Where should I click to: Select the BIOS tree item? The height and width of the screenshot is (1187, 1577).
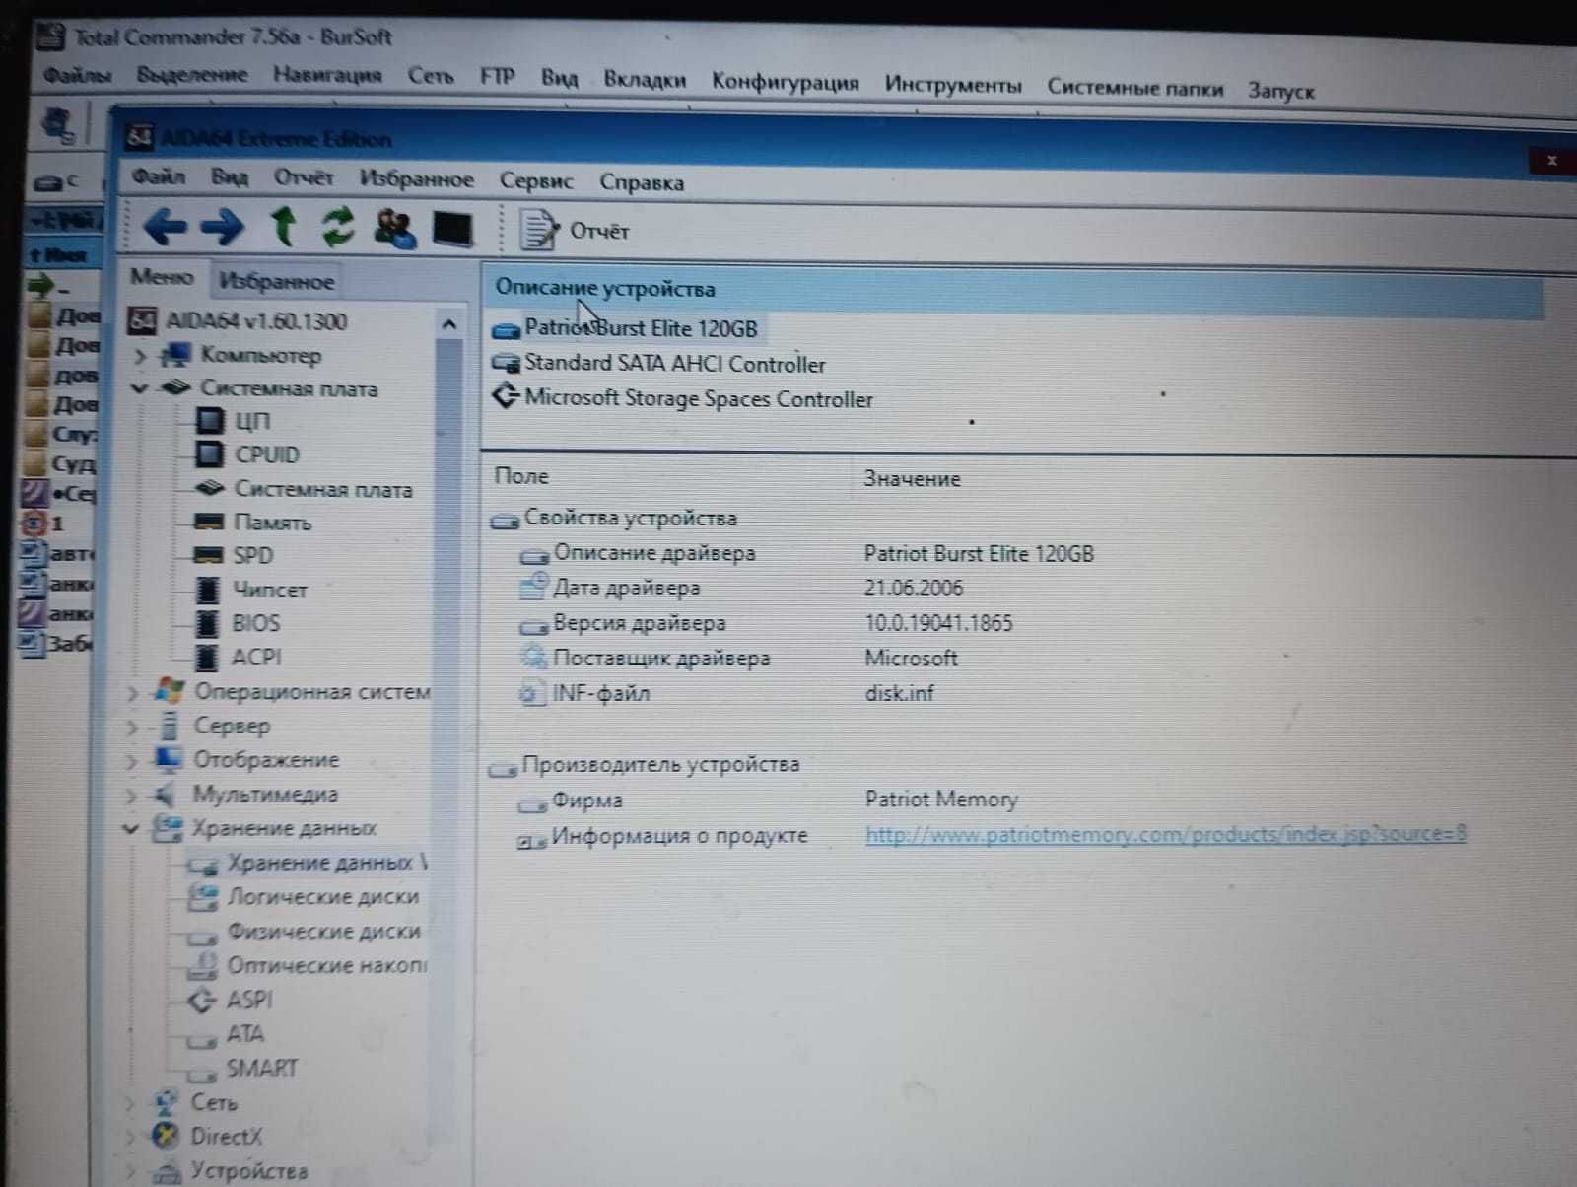239,623
